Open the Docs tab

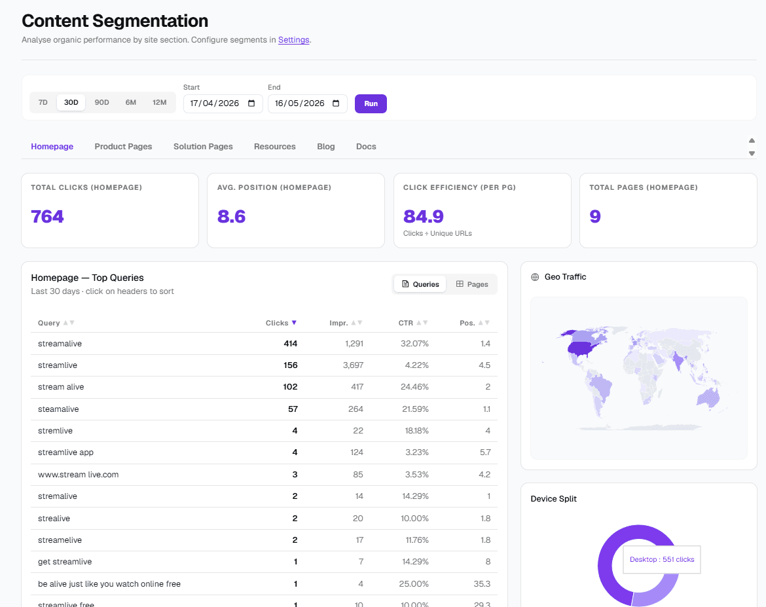[x=366, y=147]
